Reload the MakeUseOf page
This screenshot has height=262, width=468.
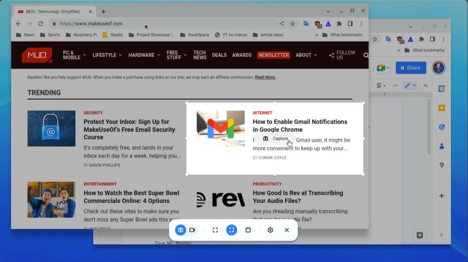click(x=41, y=24)
